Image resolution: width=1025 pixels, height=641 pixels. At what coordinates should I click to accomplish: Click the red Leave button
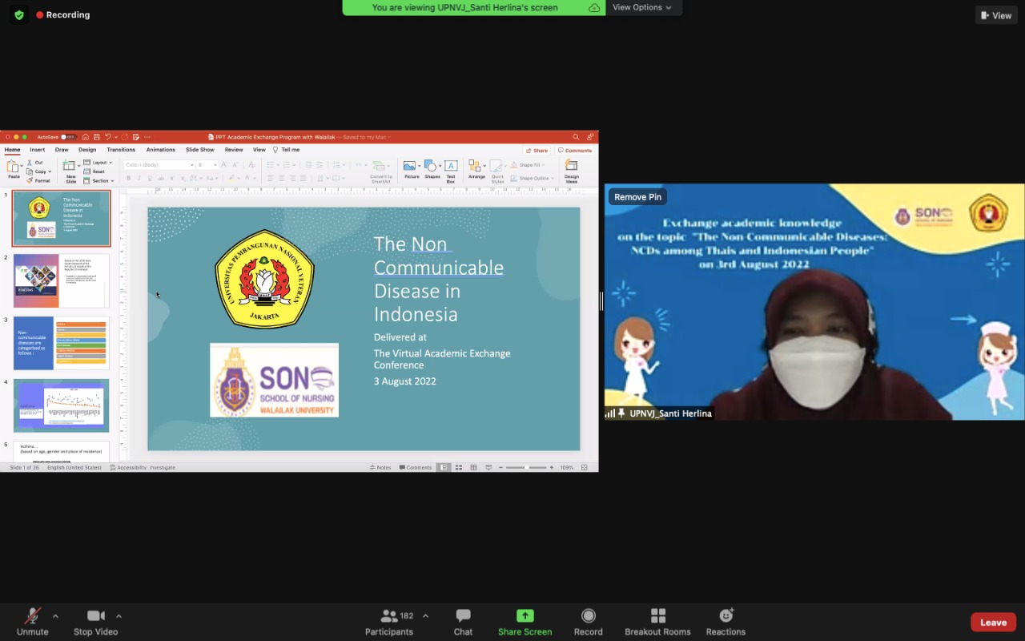993,623
